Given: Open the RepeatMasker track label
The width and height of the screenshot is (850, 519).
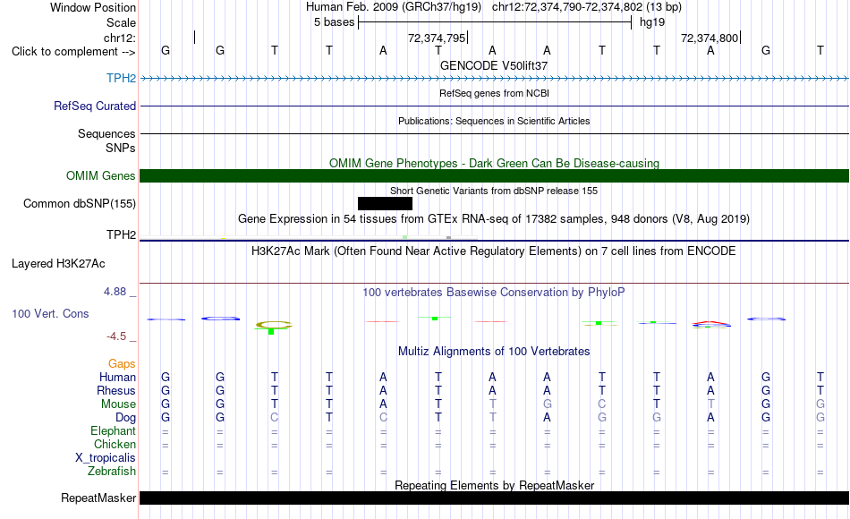Looking at the screenshot, I should (98, 498).
